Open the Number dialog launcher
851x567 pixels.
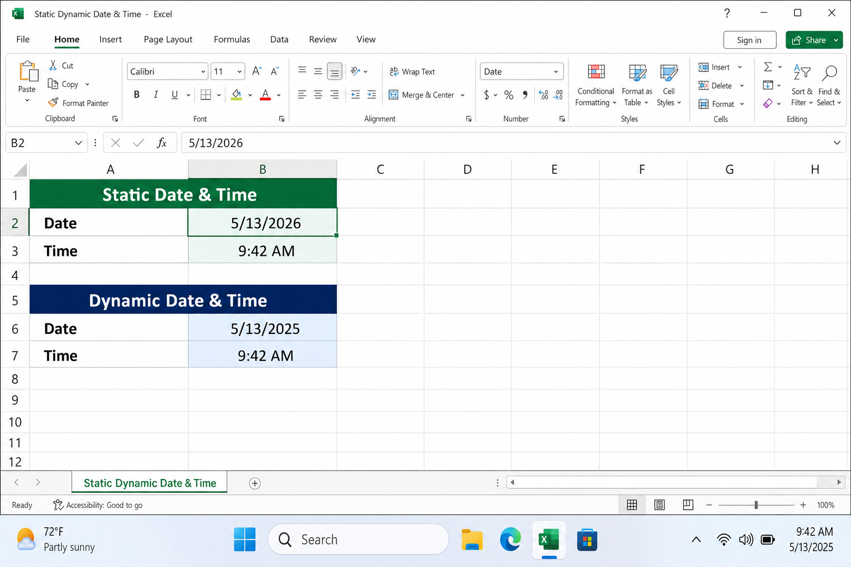(x=562, y=119)
